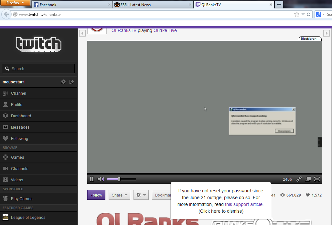Go to Following in sidebar
332x225 pixels.
tap(19, 139)
